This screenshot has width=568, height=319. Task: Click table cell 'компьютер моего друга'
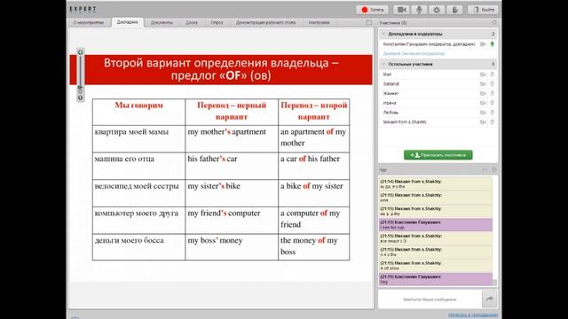138,220
